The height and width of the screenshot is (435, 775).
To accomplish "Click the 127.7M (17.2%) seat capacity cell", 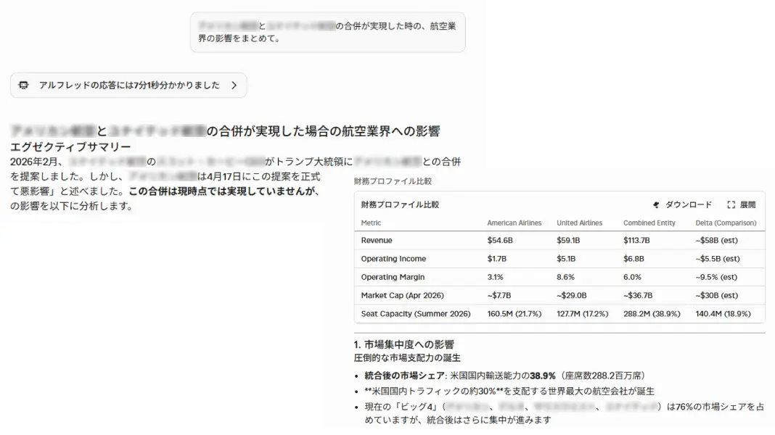I will [582, 313].
